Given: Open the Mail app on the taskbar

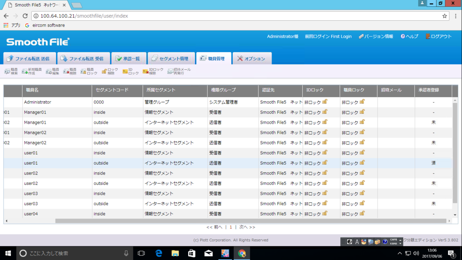Looking at the screenshot, I should 208,253.
